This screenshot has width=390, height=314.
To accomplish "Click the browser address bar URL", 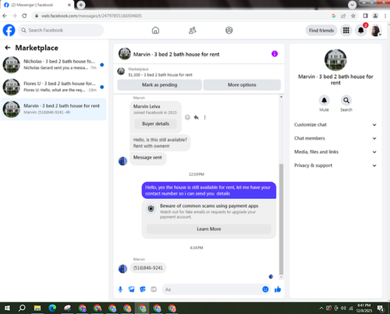I will [91, 16].
